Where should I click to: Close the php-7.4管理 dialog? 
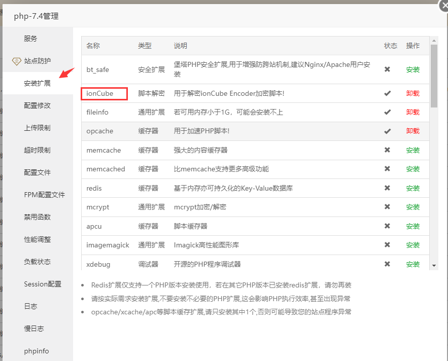(x=444, y=5)
